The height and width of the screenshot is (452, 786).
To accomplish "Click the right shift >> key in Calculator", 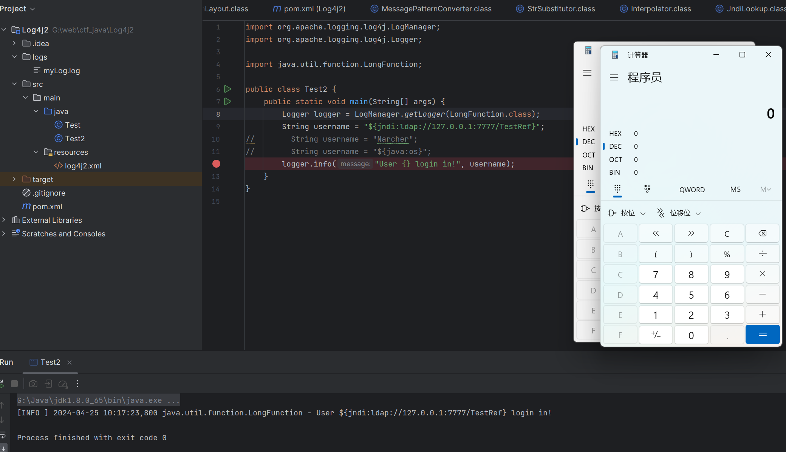I will [691, 233].
